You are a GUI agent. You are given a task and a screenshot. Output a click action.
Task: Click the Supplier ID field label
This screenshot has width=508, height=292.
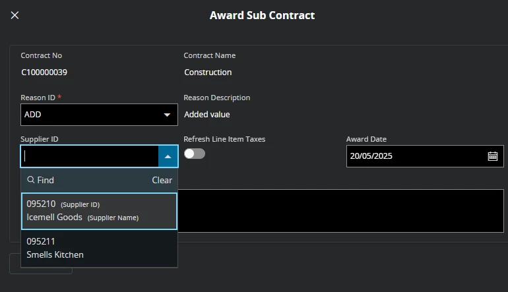point(40,139)
